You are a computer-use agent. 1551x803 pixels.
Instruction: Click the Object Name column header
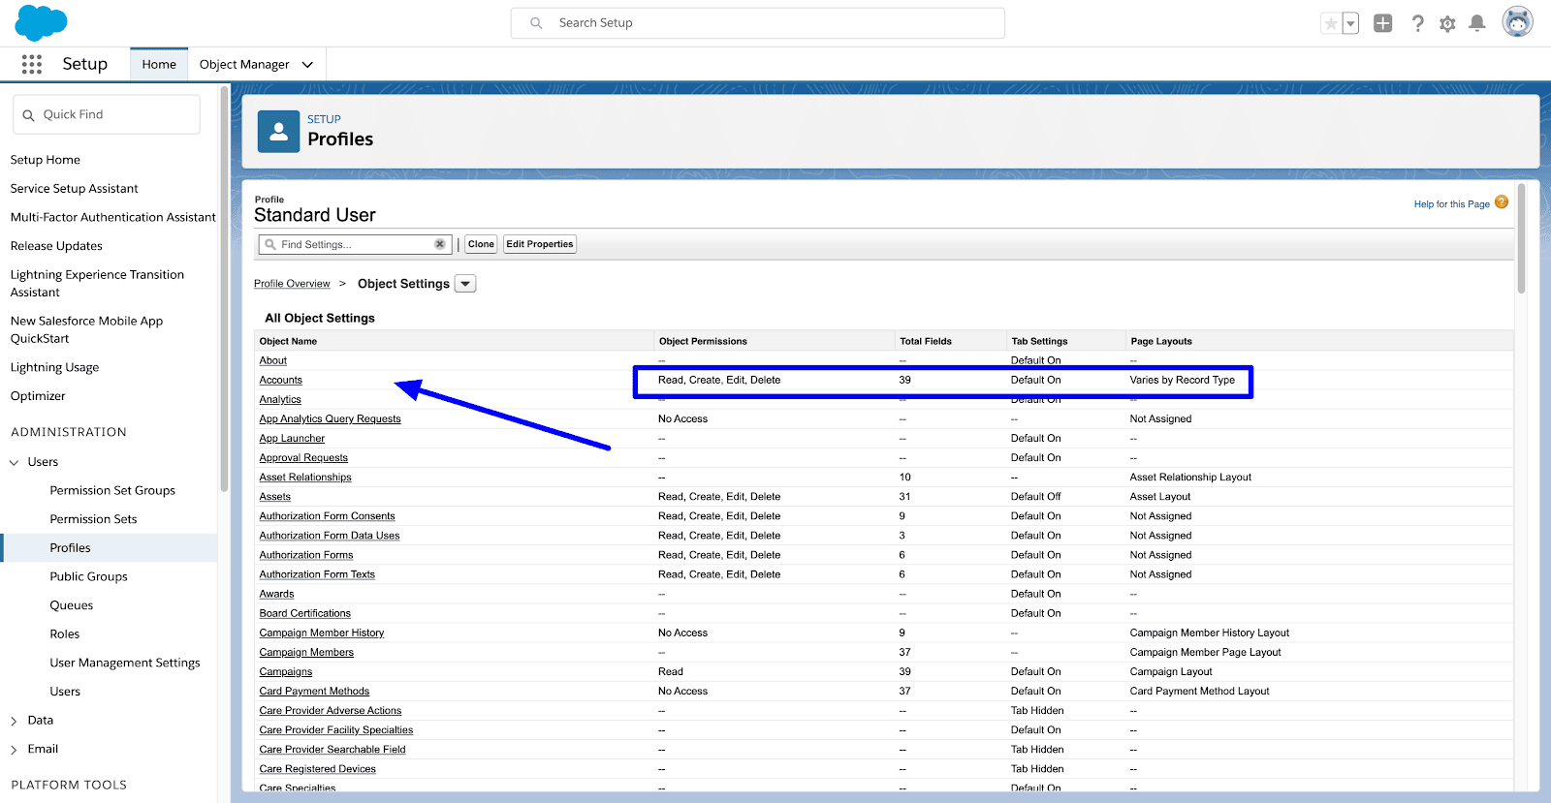(288, 341)
